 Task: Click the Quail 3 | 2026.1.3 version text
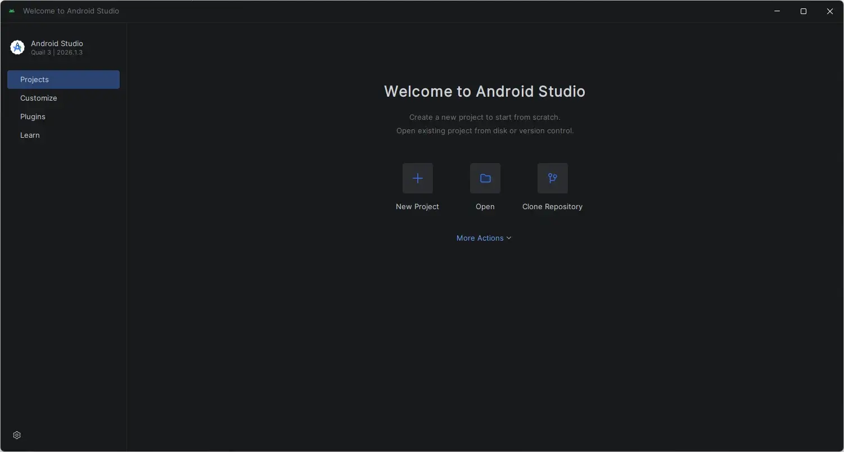(57, 52)
